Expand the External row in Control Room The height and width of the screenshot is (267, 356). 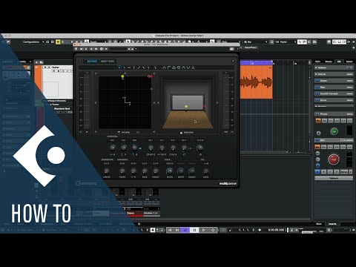[334, 74]
